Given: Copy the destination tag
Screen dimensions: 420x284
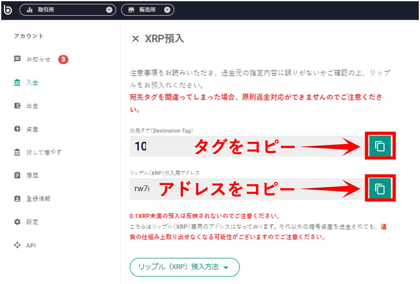Looking at the screenshot, I should click(x=380, y=146).
